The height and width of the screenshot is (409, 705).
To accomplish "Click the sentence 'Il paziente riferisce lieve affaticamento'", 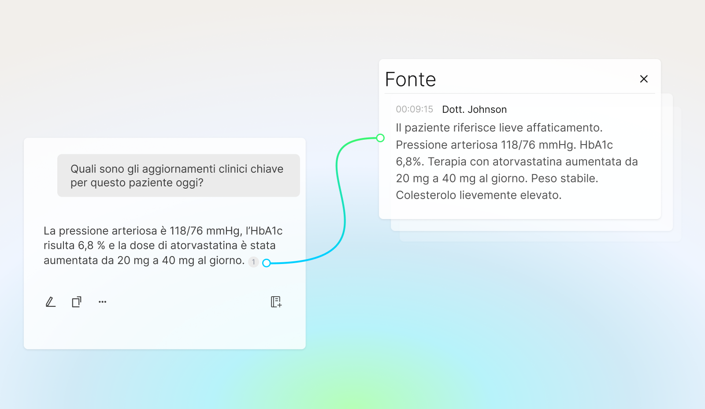I will 499,128.
